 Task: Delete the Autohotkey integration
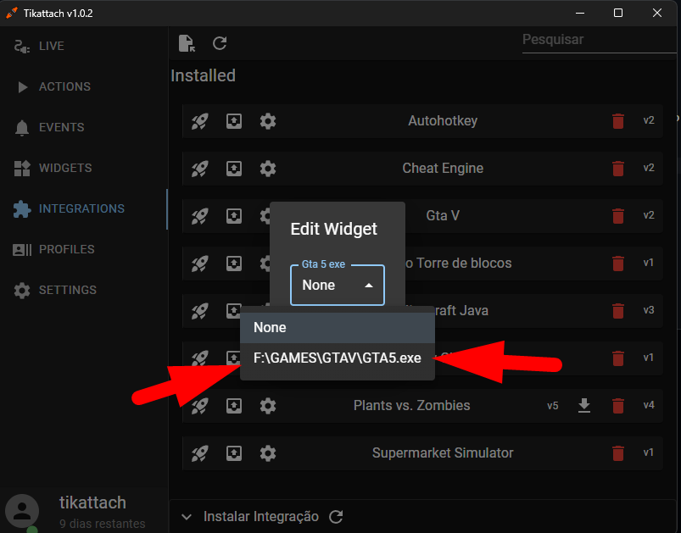[618, 121]
